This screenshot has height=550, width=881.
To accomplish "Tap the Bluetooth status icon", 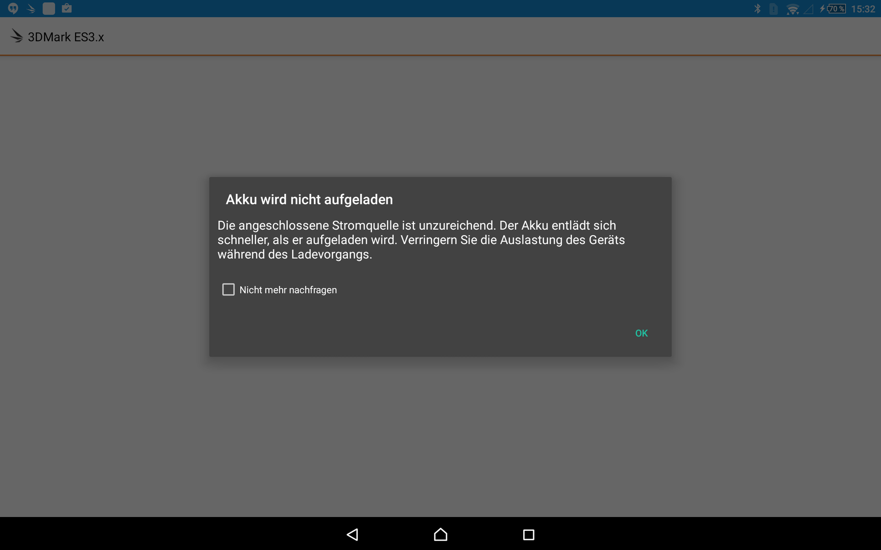I will (x=757, y=9).
